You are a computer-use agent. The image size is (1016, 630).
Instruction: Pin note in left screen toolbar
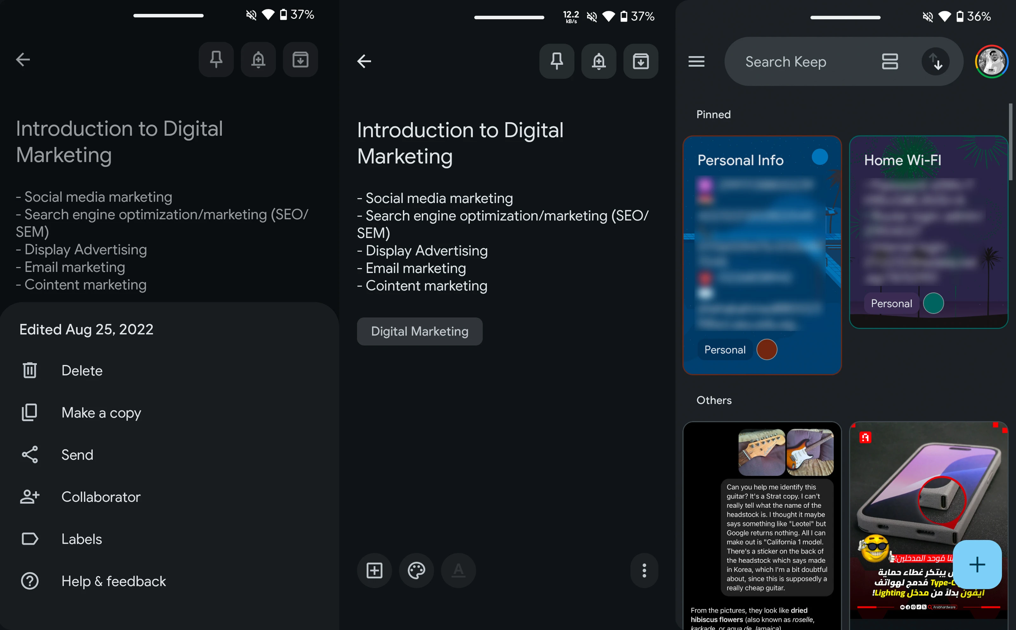(216, 60)
